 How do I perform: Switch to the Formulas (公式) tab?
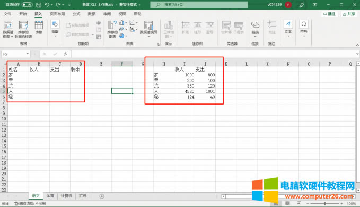[x=76, y=14]
